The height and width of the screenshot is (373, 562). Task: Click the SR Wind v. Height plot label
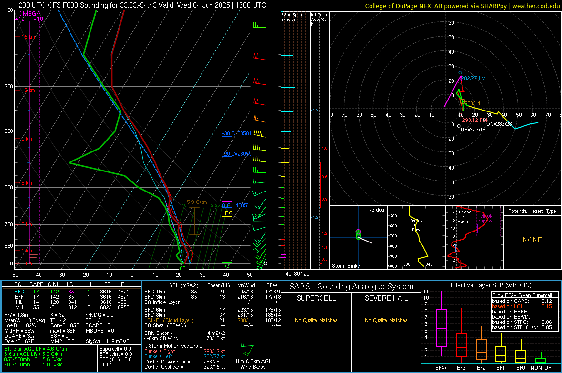(x=463, y=217)
